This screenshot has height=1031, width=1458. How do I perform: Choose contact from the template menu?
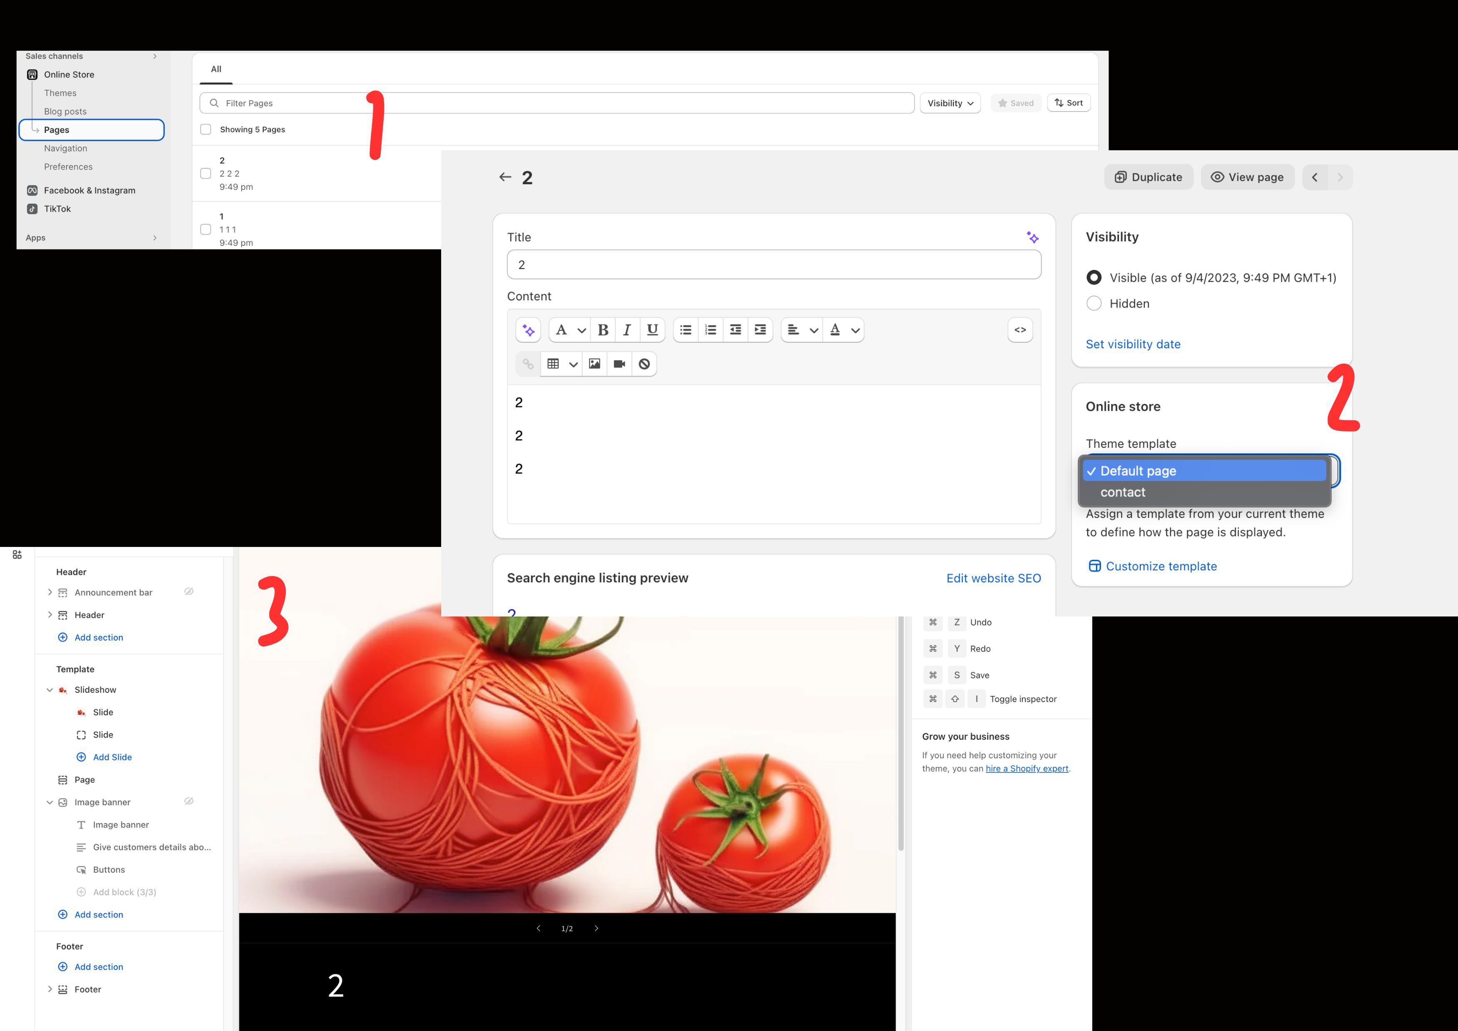coord(1123,492)
